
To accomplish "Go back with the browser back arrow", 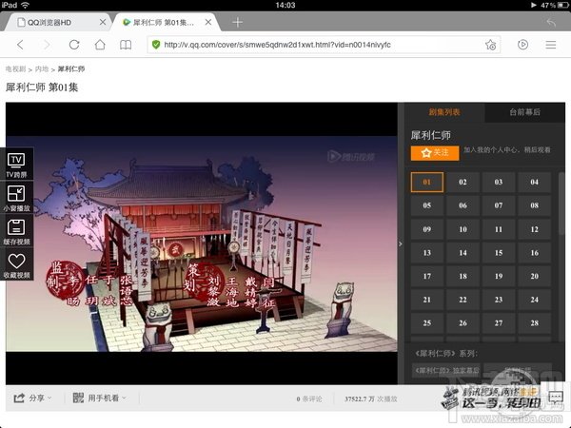I will pyautogui.click(x=20, y=45).
